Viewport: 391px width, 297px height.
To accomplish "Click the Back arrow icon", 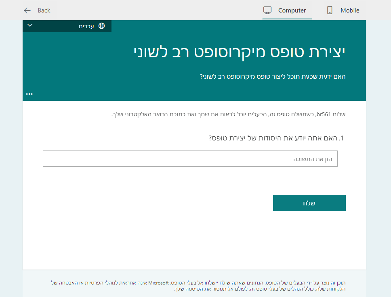I will point(27,10).
